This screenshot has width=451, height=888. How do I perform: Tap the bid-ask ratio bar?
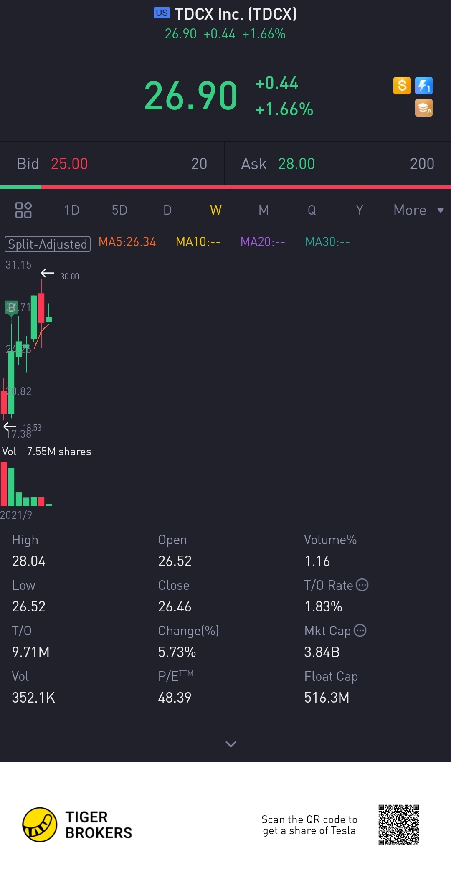(225, 187)
